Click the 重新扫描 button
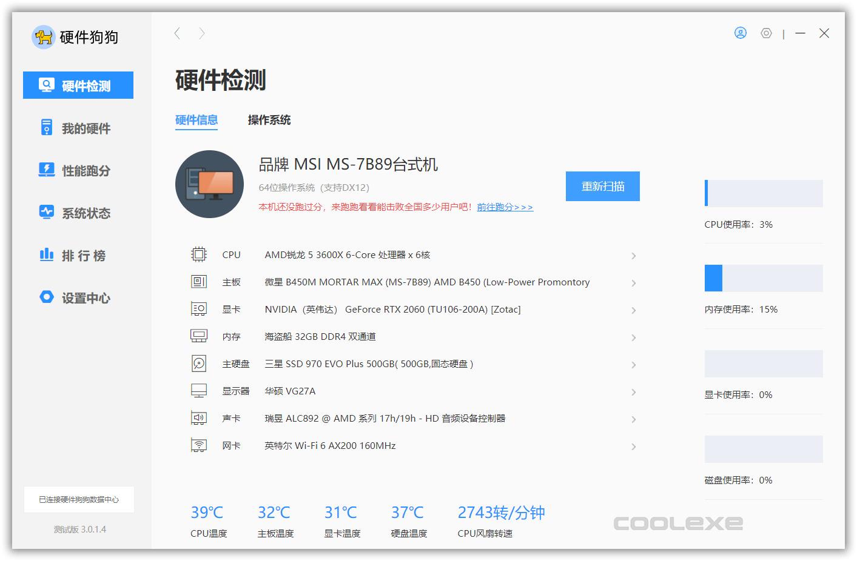The height and width of the screenshot is (561, 857). pos(602,186)
